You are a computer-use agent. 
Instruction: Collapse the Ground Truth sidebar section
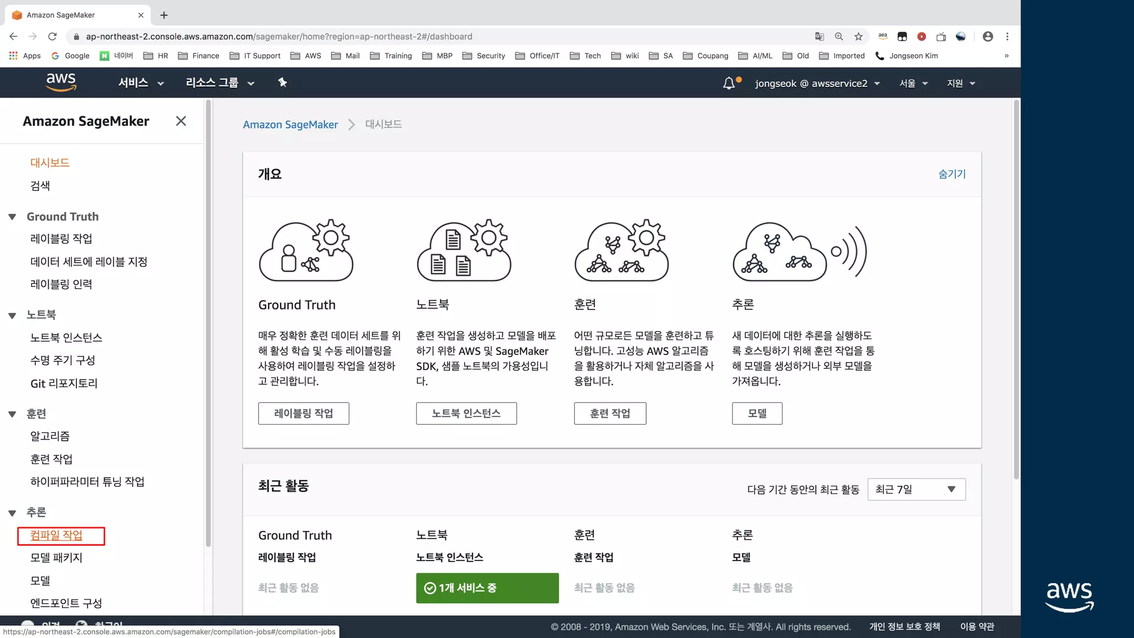click(x=12, y=217)
